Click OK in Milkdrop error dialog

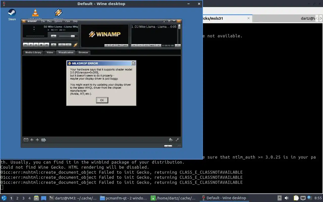[102, 100]
